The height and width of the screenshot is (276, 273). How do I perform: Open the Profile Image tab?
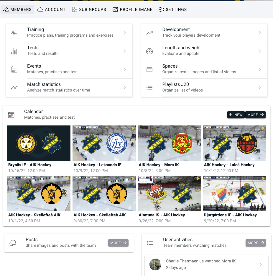[133, 9]
